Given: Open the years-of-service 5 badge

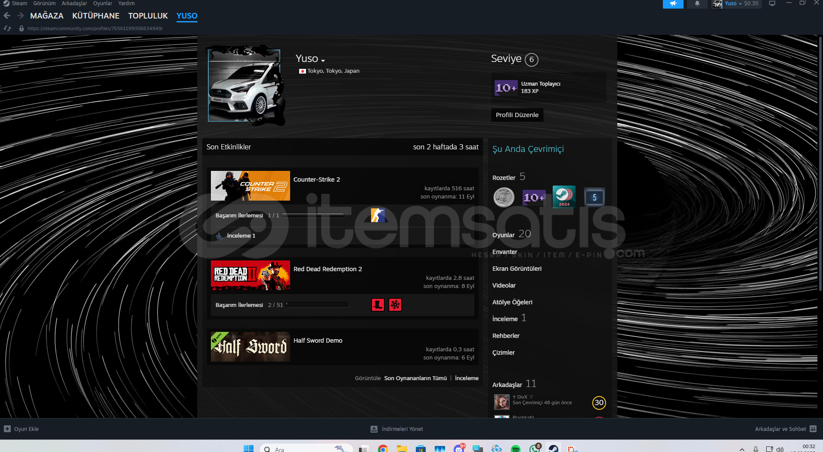Looking at the screenshot, I should click(x=594, y=197).
